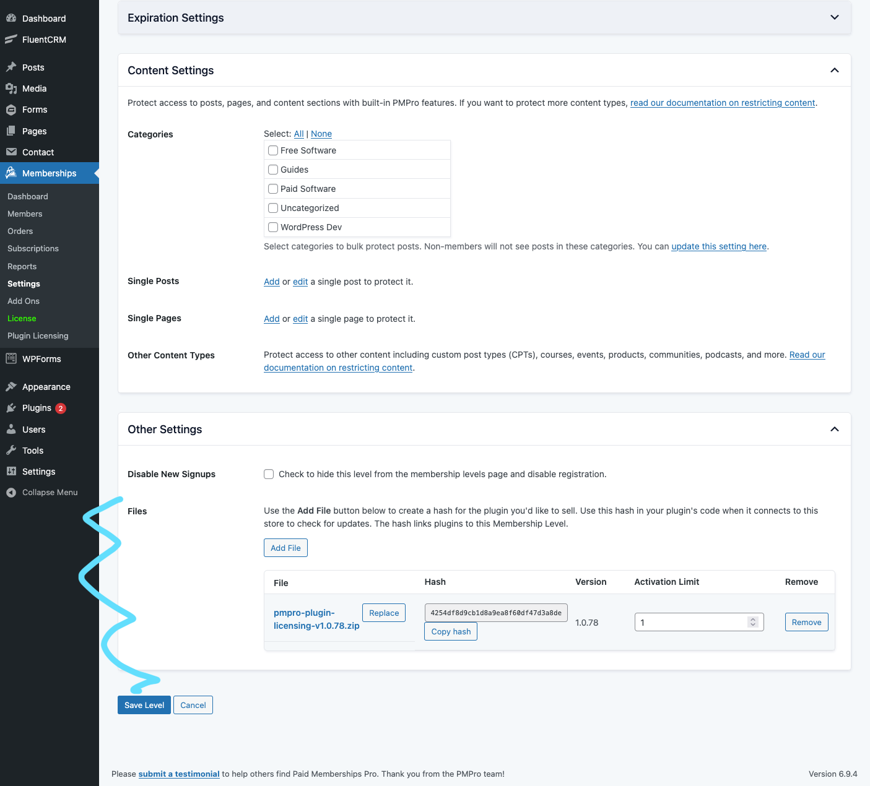Adjust the Activation Limit stepper arrows
Screen dimensions: 870x786
tap(753, 622)
